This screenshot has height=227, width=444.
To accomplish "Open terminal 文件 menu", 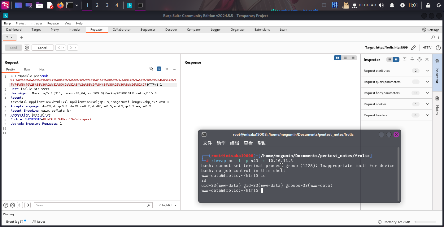I will [207, 143].
